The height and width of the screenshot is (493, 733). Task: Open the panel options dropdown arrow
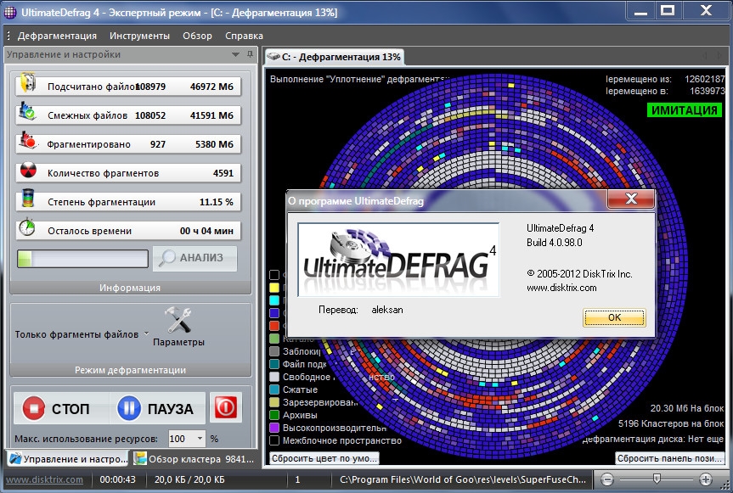(x=235, y=54)
